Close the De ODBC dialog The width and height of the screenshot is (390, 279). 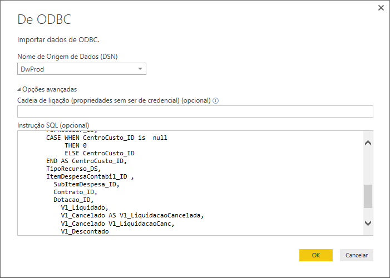point(381,8)
